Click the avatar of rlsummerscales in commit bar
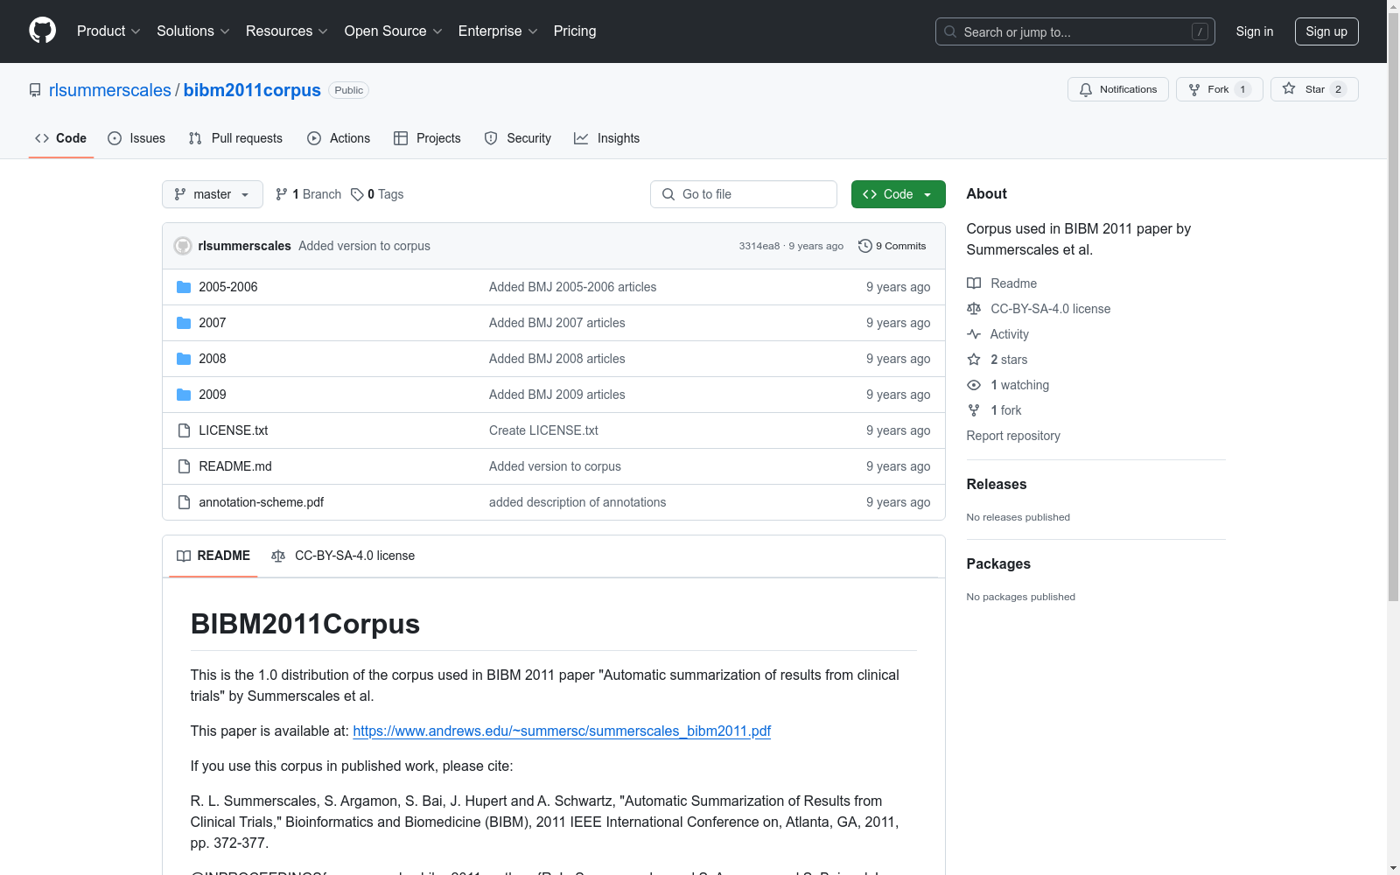The height and width of the screenshot is (875, 1400). [183, 246]
